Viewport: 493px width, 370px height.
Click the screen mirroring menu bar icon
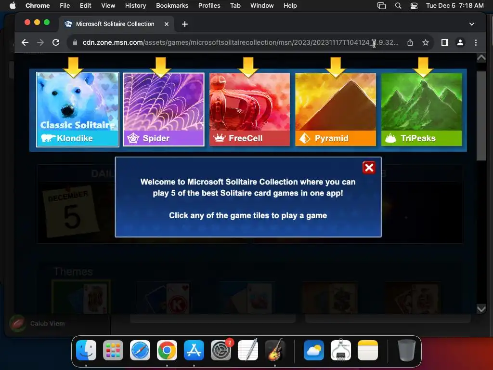[381, 6]
